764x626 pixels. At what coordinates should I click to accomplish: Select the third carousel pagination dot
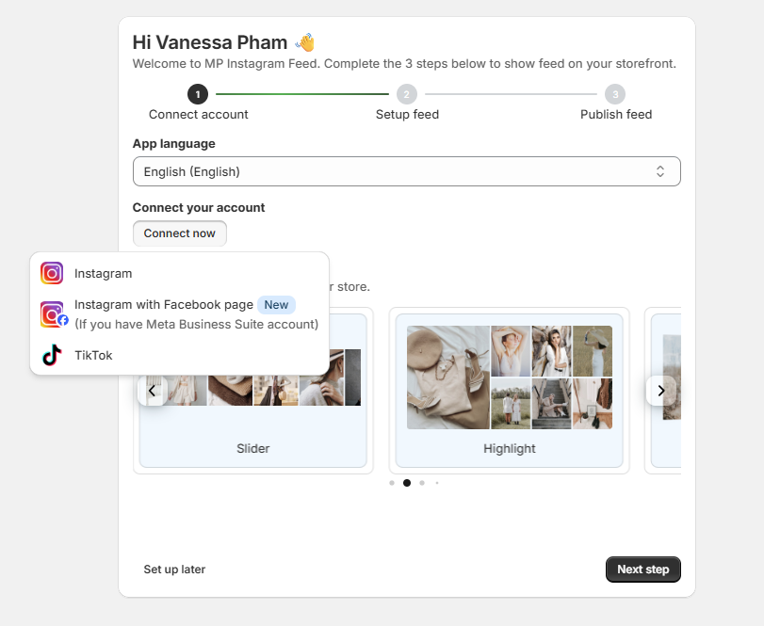click(x=422, y=483)
